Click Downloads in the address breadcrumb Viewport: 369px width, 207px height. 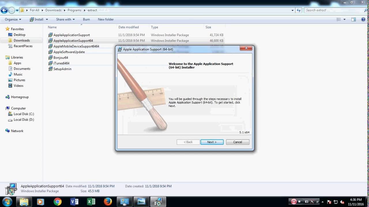pyautogui.click(x=53, y=10)
